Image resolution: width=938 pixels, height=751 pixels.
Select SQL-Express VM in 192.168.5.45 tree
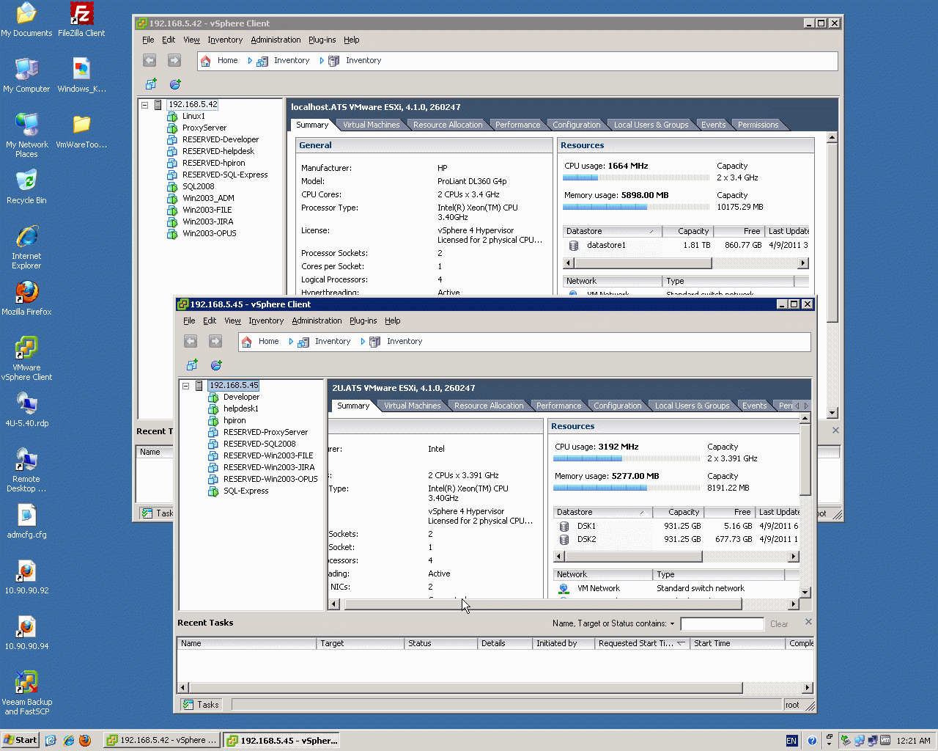click(246, 491)
